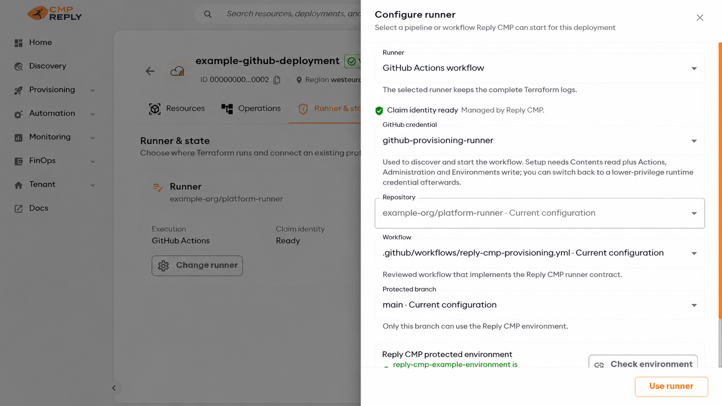
Task: Open the Workflow dropdown
Action: [540, 253]
